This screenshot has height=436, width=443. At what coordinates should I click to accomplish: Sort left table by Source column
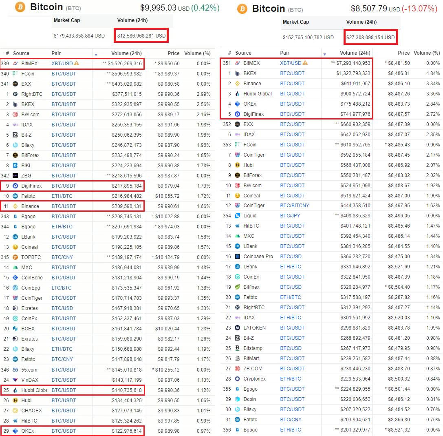pos(21,53)
